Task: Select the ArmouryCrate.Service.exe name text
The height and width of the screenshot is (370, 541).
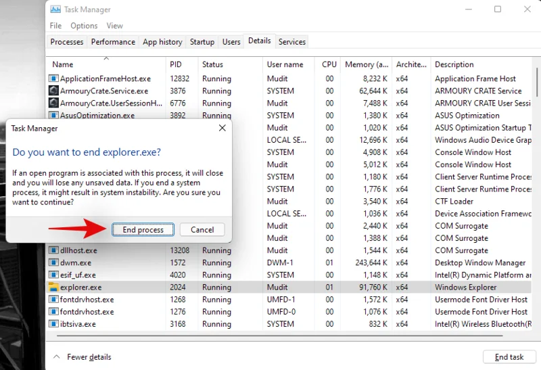Action: tap(104, 91)
